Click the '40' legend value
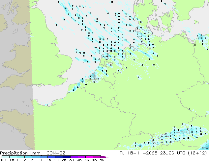 [x=87, y=160]
